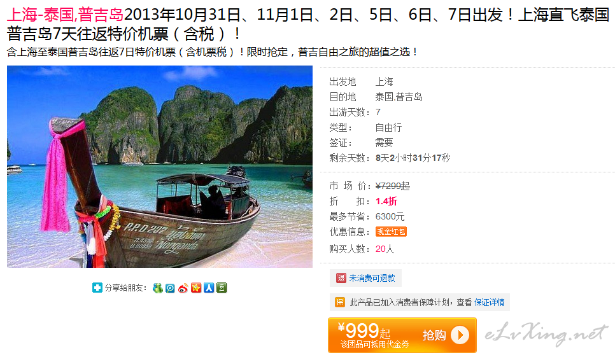The height and width of the screenshot is (355, 615).
Task: Click the red 退 refund badge icon
Action: coord(341,278)
